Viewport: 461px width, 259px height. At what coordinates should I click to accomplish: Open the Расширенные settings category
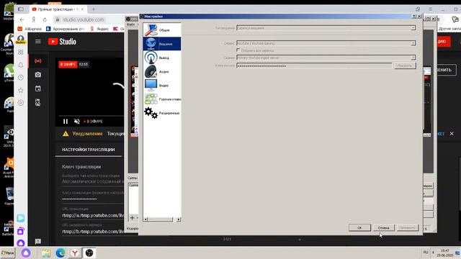161,113
